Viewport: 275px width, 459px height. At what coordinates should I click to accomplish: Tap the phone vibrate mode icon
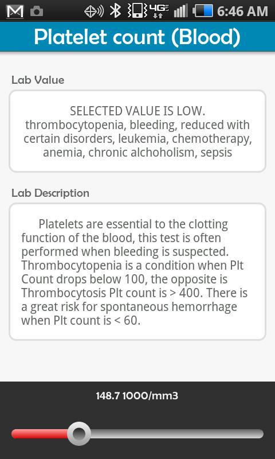coord(137,11)
